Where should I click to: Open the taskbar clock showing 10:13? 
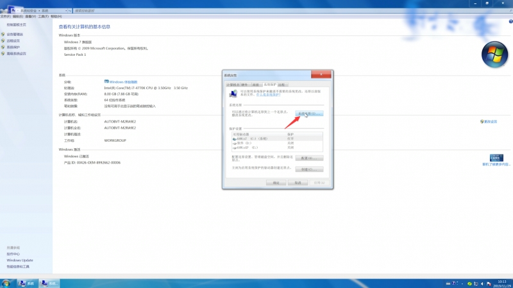[502, 284]
